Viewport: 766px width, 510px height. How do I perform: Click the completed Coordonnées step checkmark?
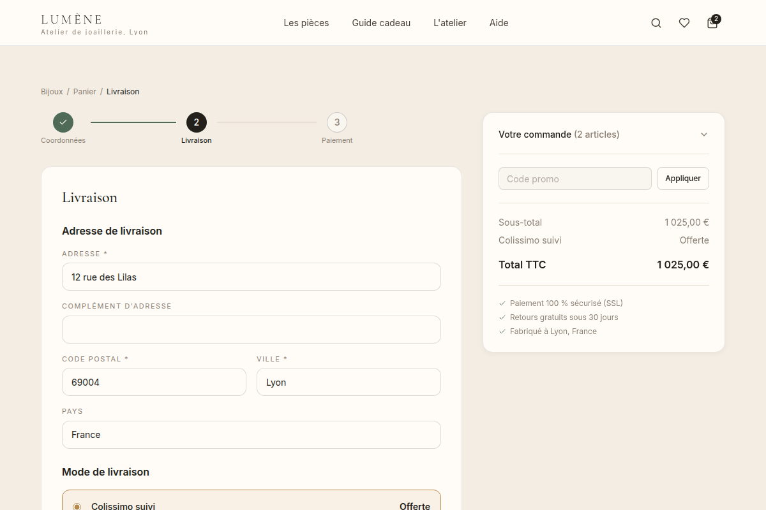click(x=63, y=122)
